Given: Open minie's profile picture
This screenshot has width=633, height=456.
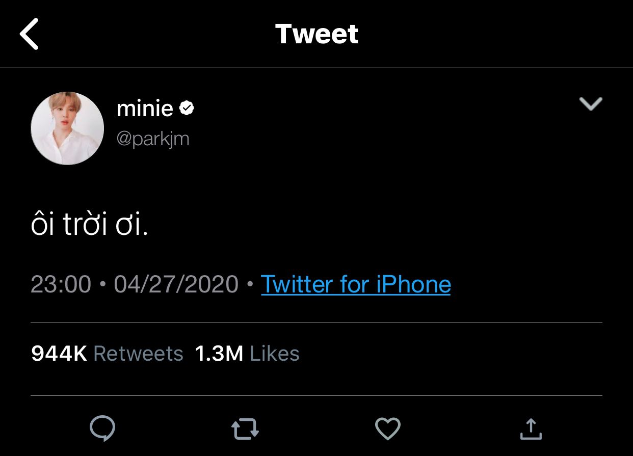Looking at the screenshot, I should (x=67, y=128).
